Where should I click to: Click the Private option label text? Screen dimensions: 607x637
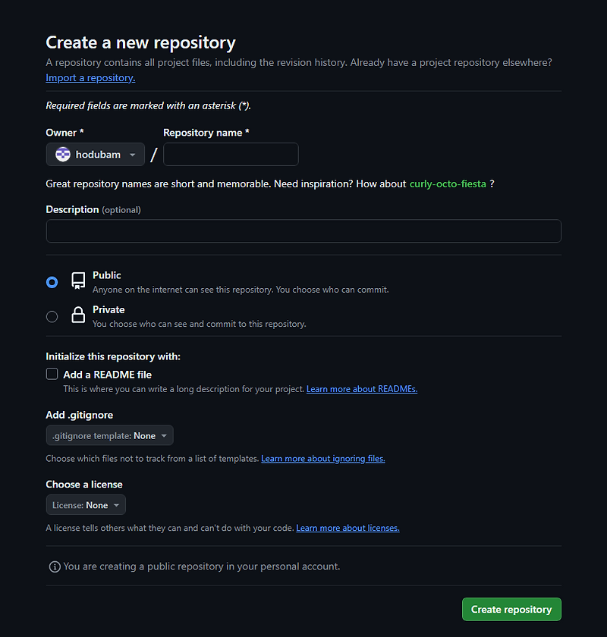(x=109, y=309)
